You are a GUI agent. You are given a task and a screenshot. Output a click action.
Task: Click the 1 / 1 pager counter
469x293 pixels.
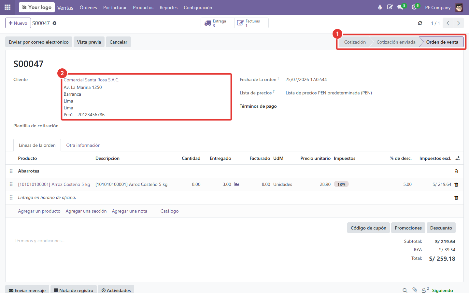(x=435, y=23)
